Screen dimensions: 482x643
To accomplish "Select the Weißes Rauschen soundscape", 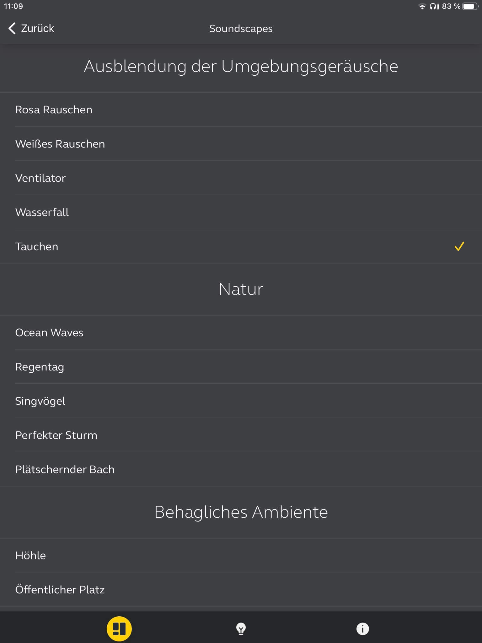I will point(60,144).
